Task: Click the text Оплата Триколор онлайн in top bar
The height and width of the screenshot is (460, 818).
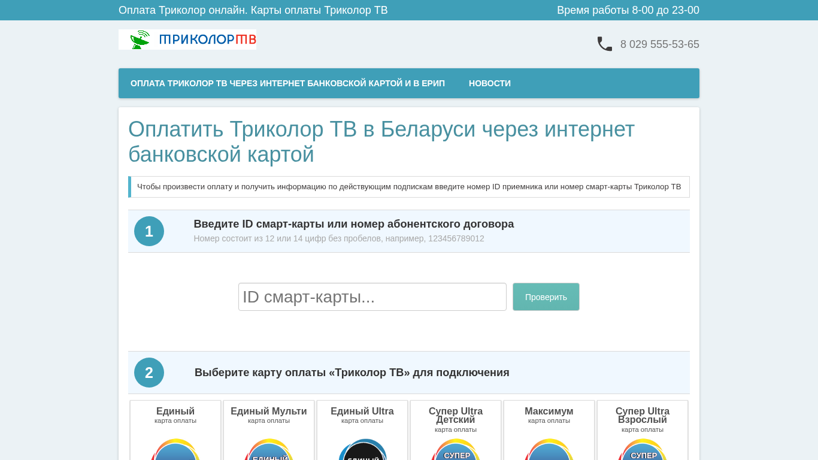Action: coord(253,10)
